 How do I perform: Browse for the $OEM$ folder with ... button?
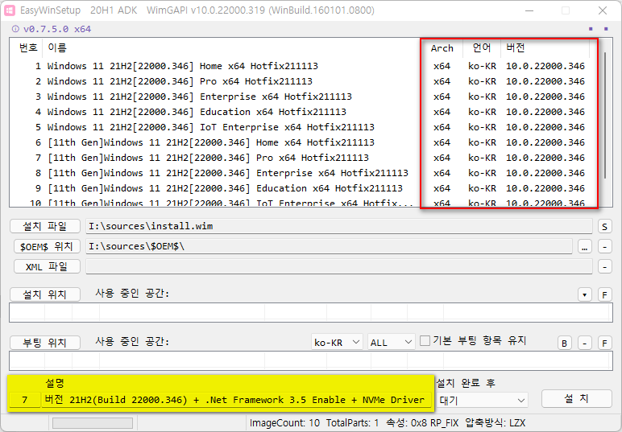(585, 246)
